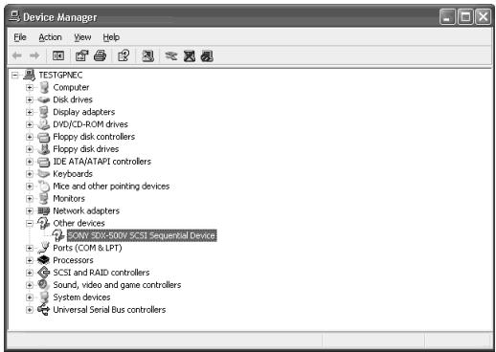The width and height of the screenshot is (496, 352).
Task: Expand the Monitors node
Action: tap(30, 199)
